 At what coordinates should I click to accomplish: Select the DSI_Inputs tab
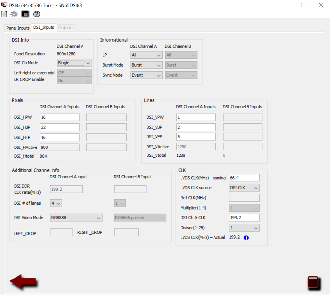(x=44, y=28)
